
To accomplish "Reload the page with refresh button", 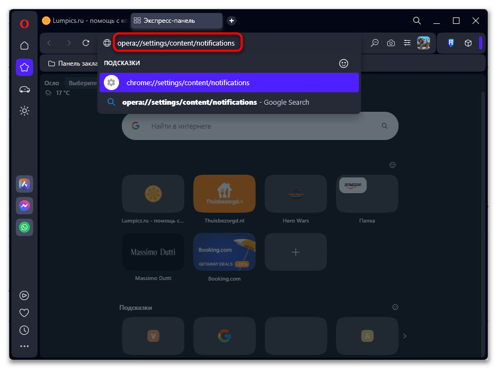I will coord(86,43).
